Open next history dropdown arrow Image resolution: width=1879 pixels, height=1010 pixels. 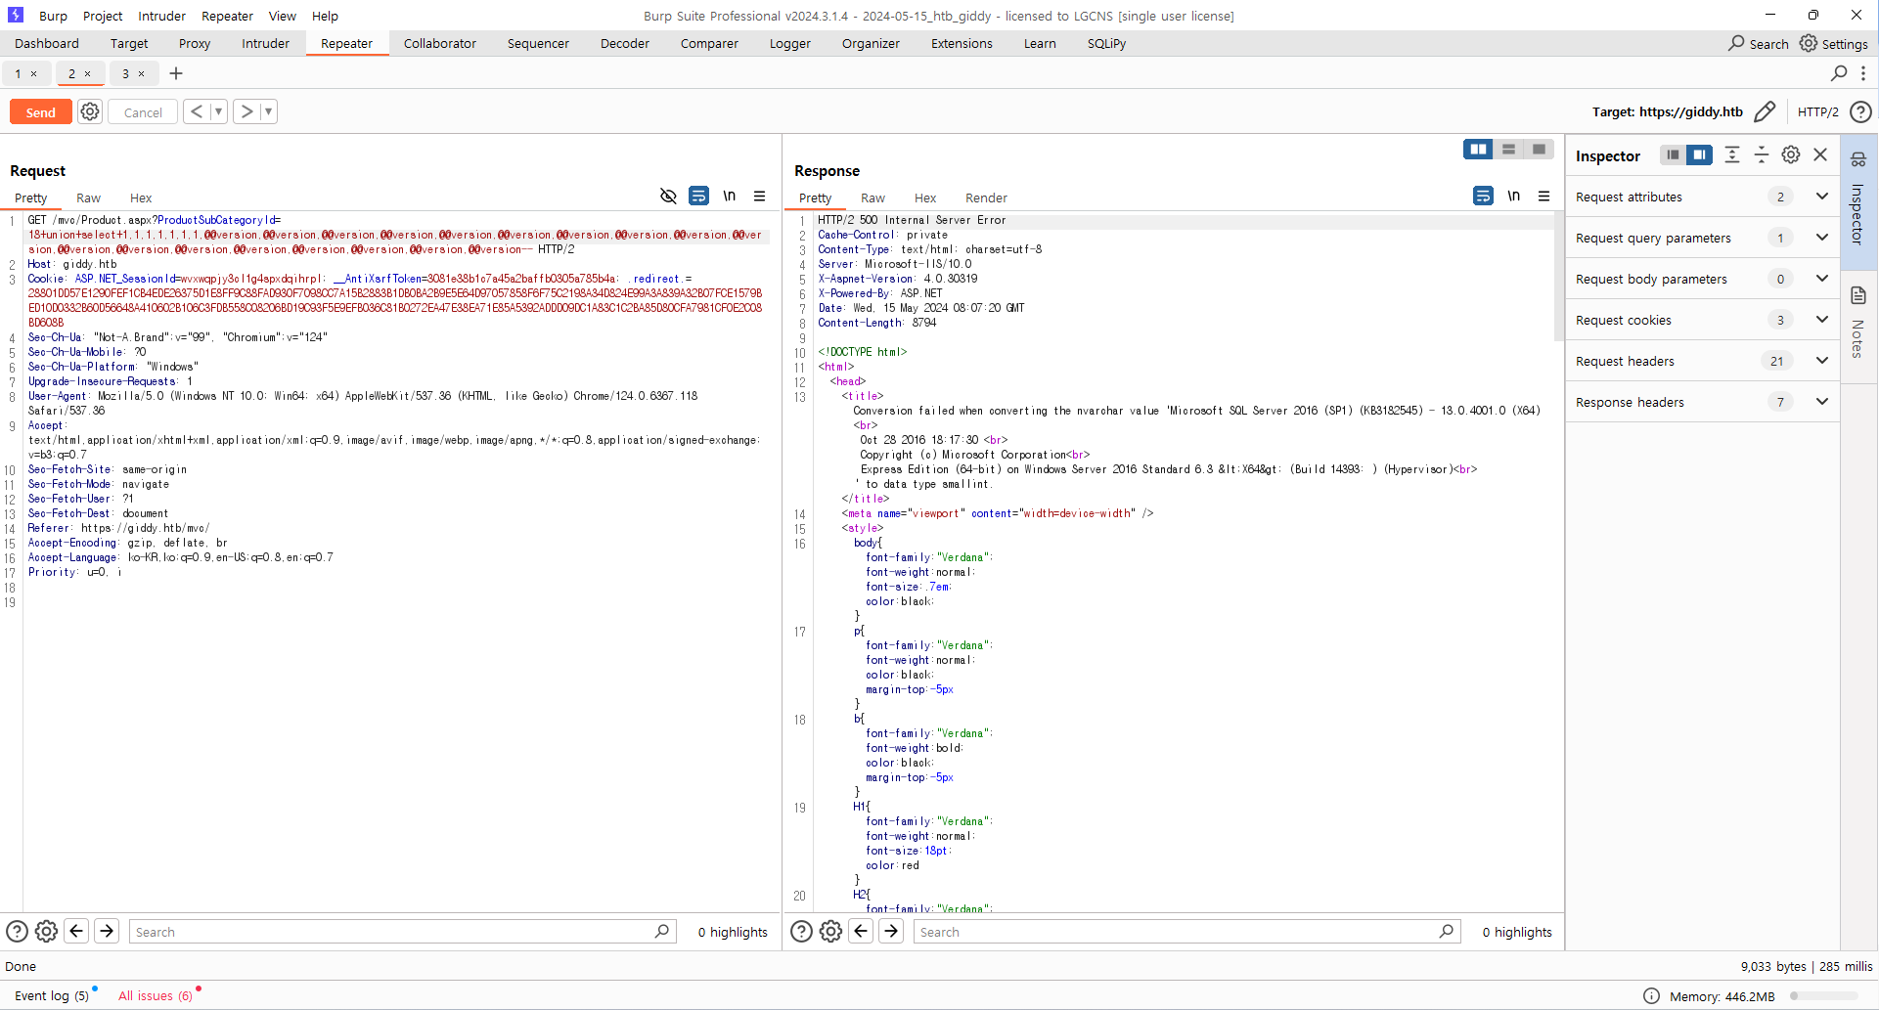pyautogui.click(x=268, y=111)
